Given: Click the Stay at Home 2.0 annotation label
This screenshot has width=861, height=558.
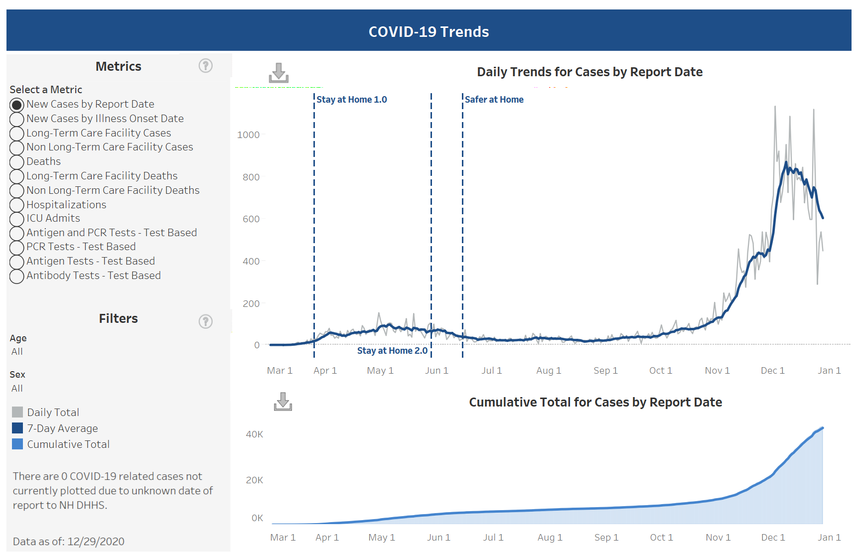Looking at the screenshot, I should [x=392, y=351].
